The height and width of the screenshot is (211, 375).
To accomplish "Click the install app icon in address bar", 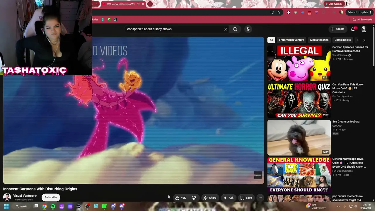I will [x=272, y=12].
